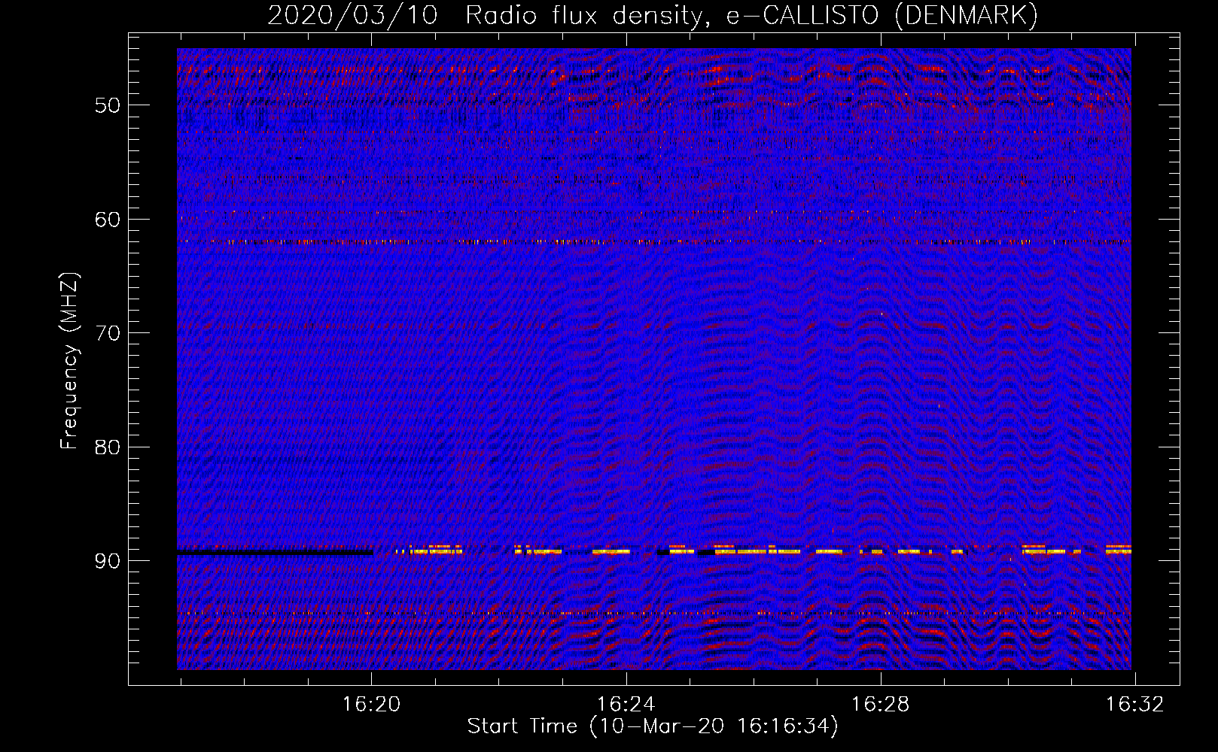Click the 'Frequency (MHZ)' vertical axis label

(69, 361)
